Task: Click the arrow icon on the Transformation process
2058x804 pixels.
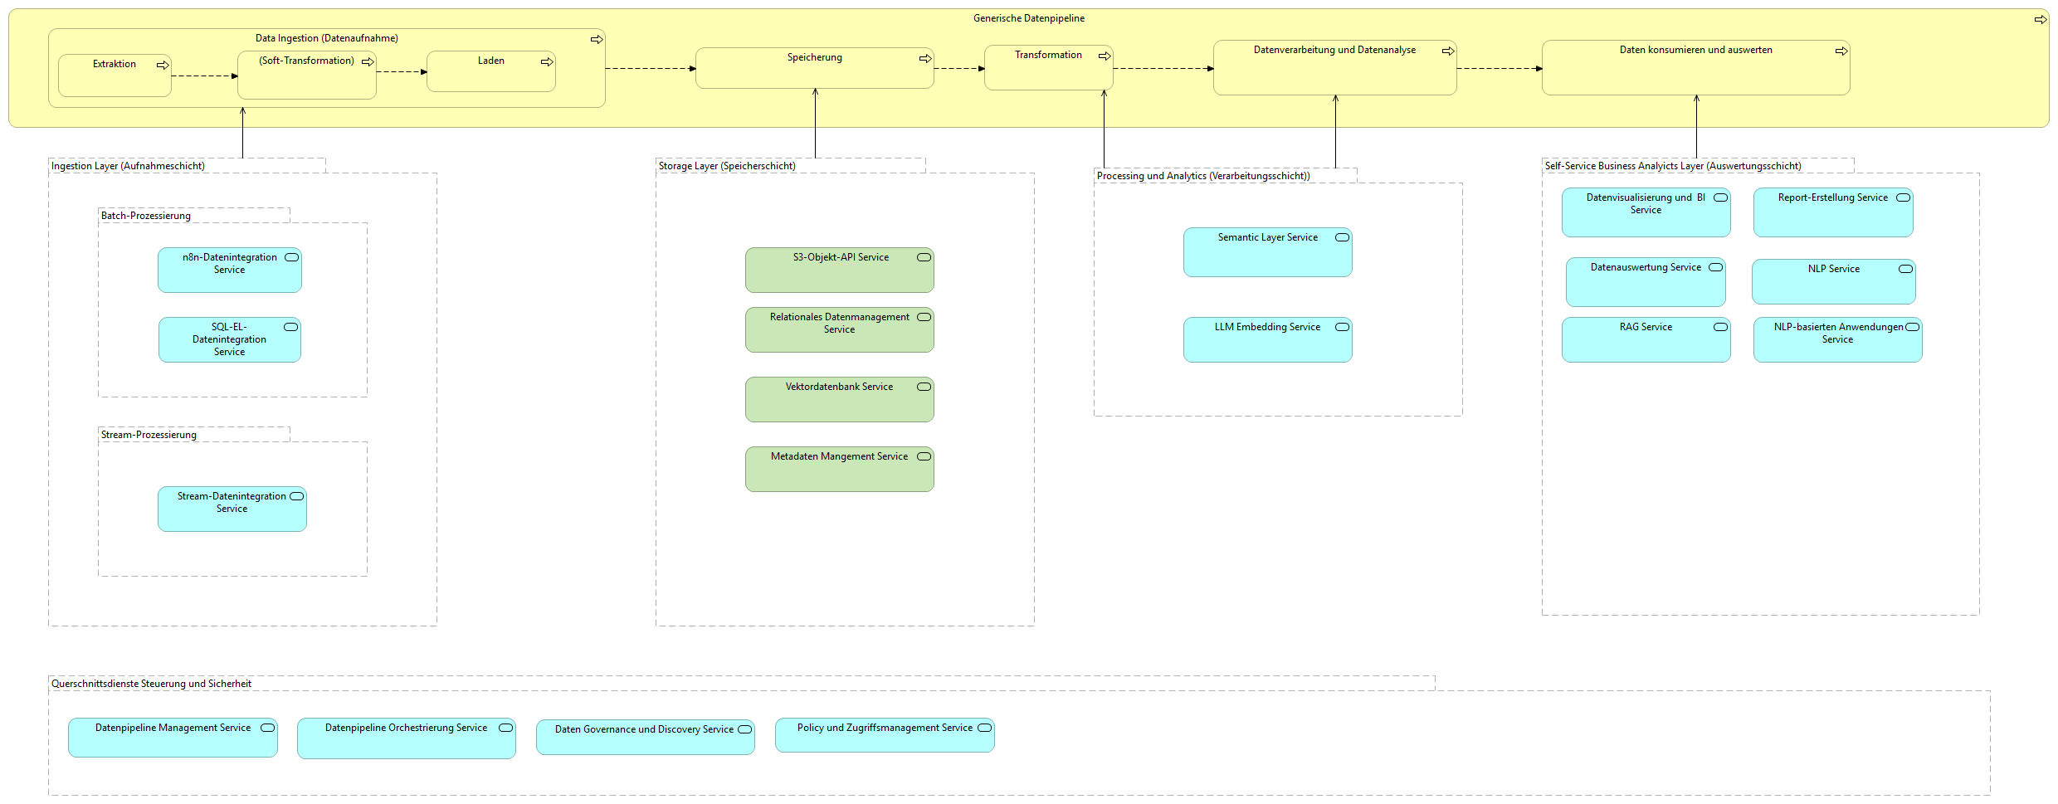Action: 1104,56
